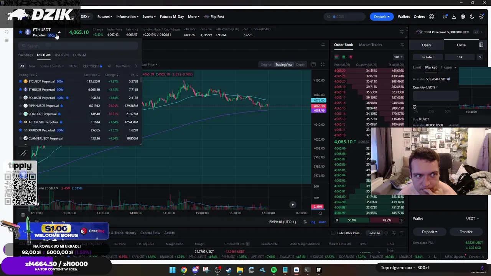The width and height of the screenshot is (491, 276).
Task: Open Spotify from the taskbar
Action: point(274,270)
